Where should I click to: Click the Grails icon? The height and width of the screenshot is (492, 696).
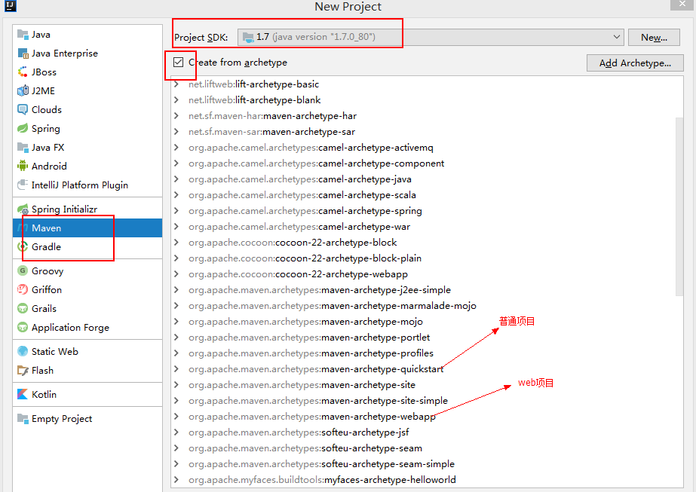pos(23,308)
